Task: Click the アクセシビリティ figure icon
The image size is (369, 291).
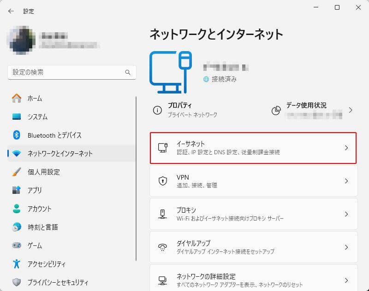Action: click(17, 264)
